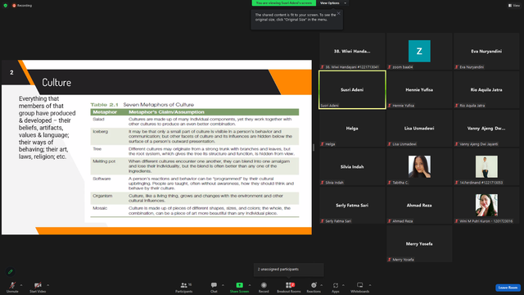Select Hennie Yufisa's participant tile
The image size is (524, 295).
point(419,89)
